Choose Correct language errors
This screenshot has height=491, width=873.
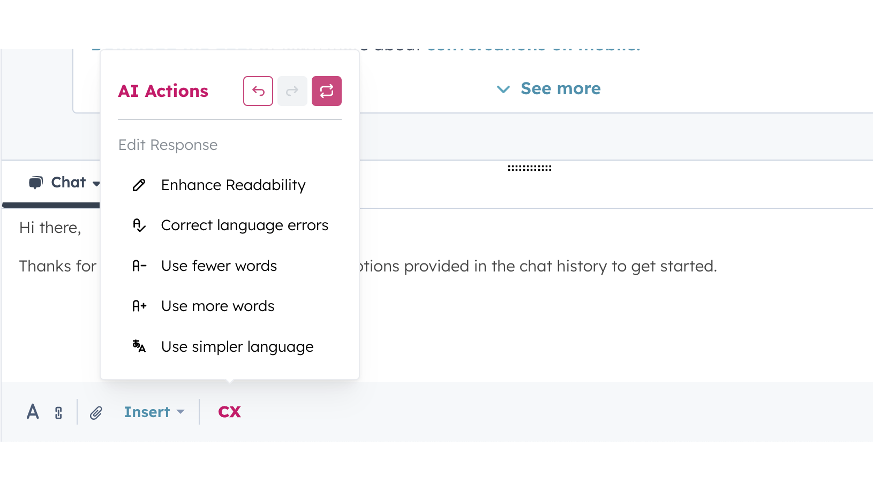[x=244, y=225]
